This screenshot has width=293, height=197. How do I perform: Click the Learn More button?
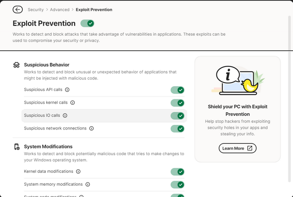pyautogui.click(x=237, y=148)
